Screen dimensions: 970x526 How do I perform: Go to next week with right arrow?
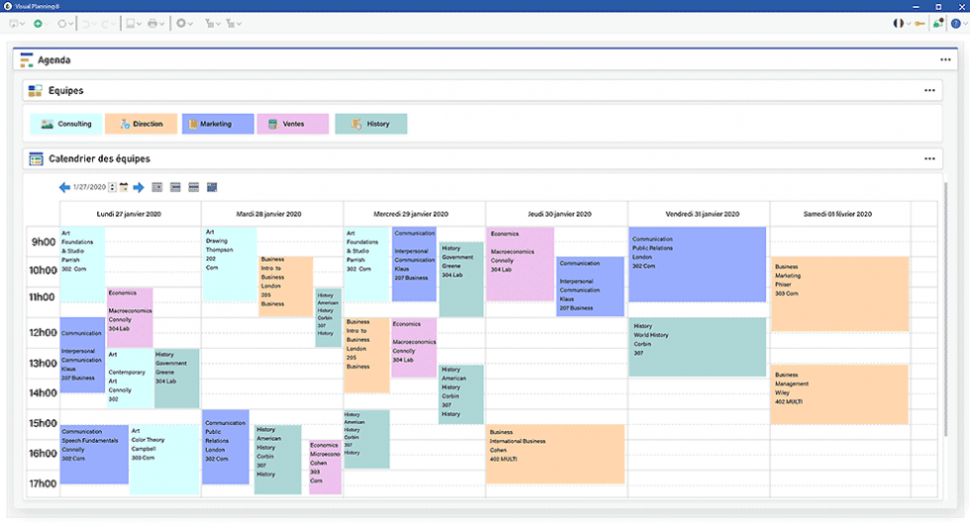tap(139, 187)
